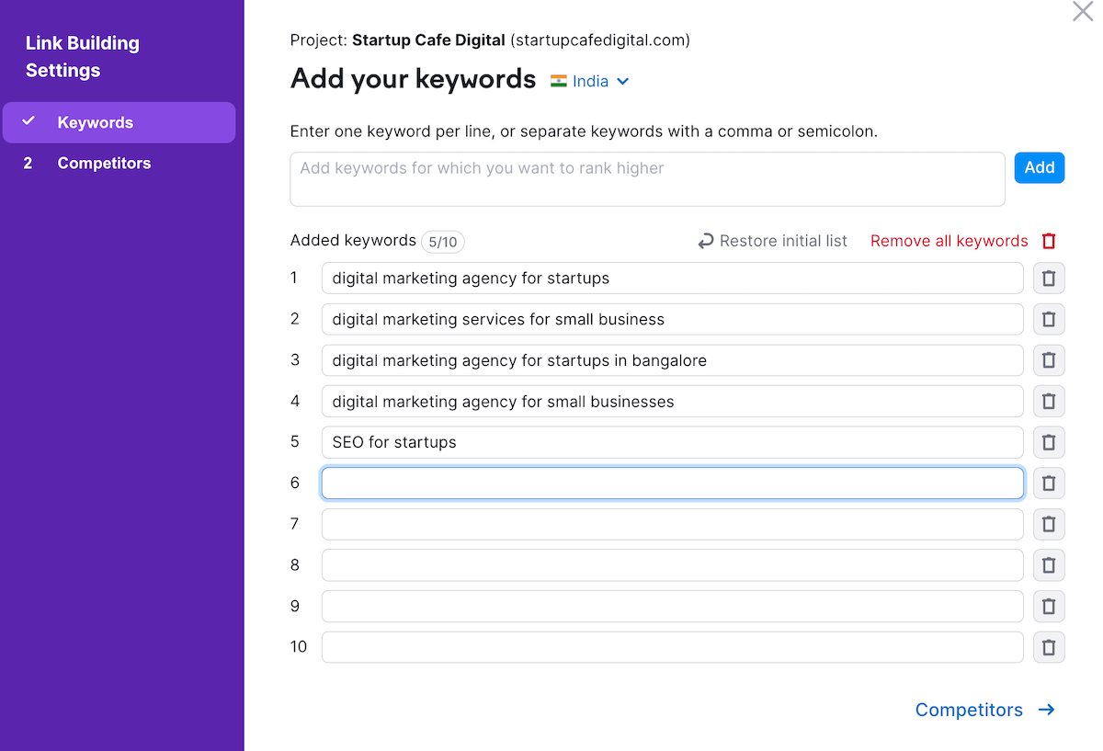Delete keyword 1 using its trash icon
This screenshot has height=751, width=1103.
click(1049, 279)
